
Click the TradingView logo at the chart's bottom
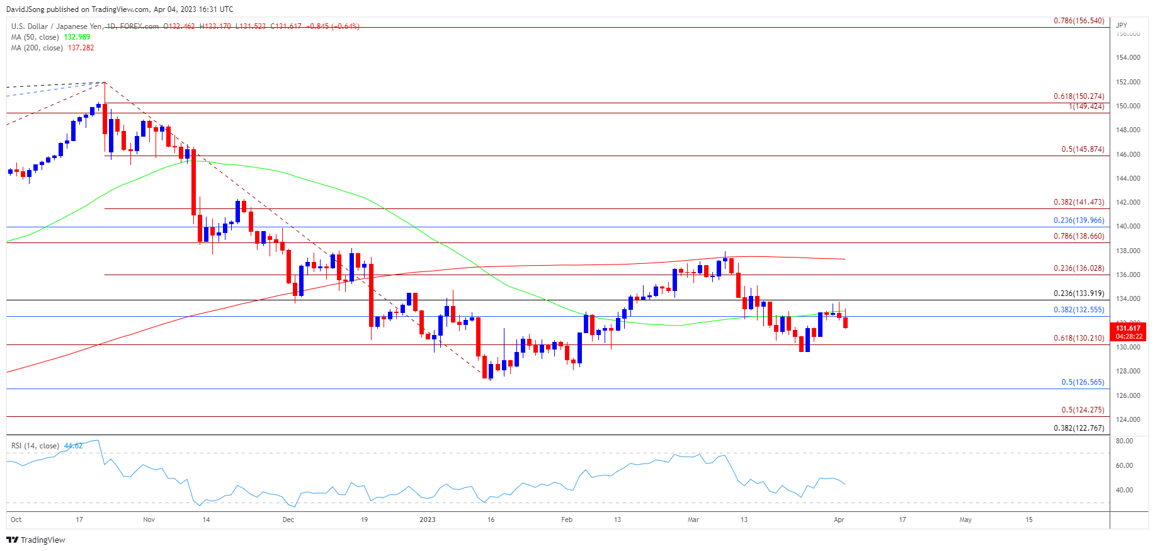36,540
